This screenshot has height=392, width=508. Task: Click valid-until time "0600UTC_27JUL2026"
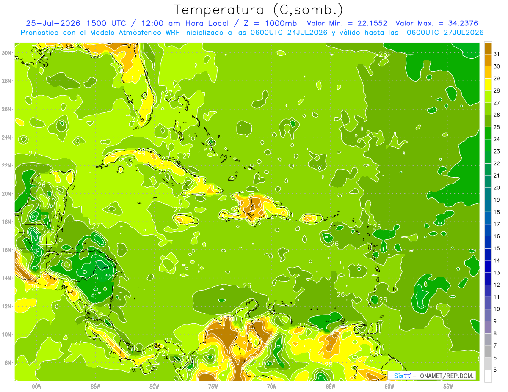[445, 33]
